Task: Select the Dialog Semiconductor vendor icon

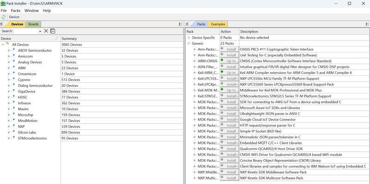Action: tap(13, 86)
